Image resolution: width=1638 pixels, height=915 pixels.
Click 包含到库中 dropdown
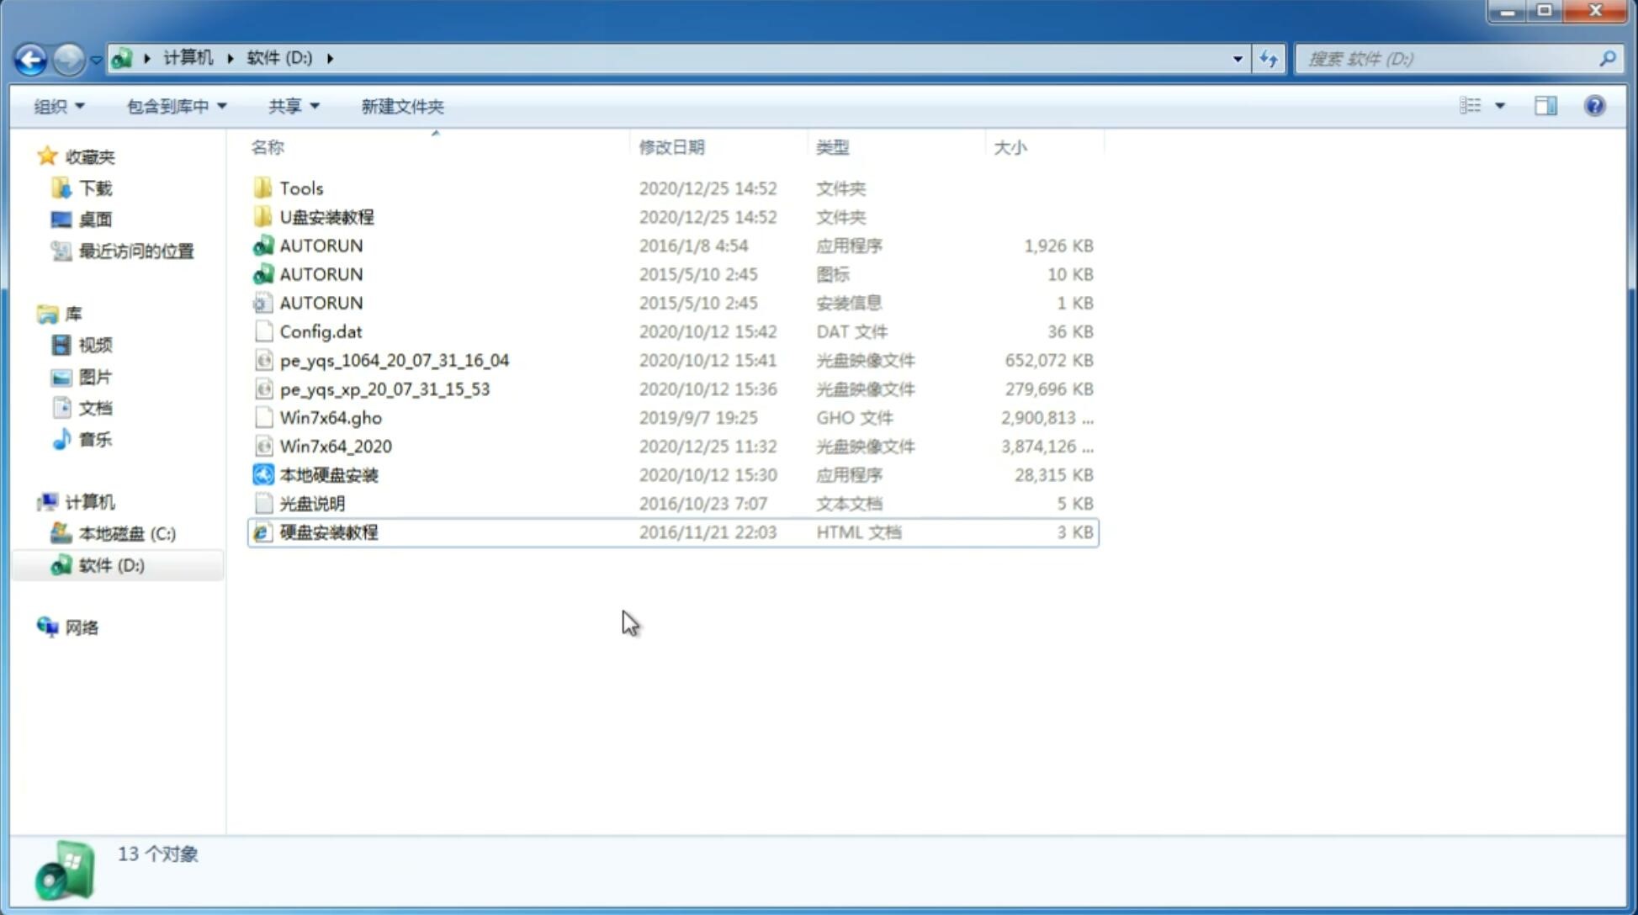pyautogui.click(x=176, y=106)
